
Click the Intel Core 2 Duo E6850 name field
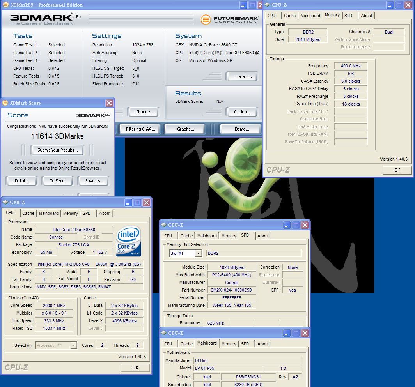pyautogui.click(x=74, y=230)
